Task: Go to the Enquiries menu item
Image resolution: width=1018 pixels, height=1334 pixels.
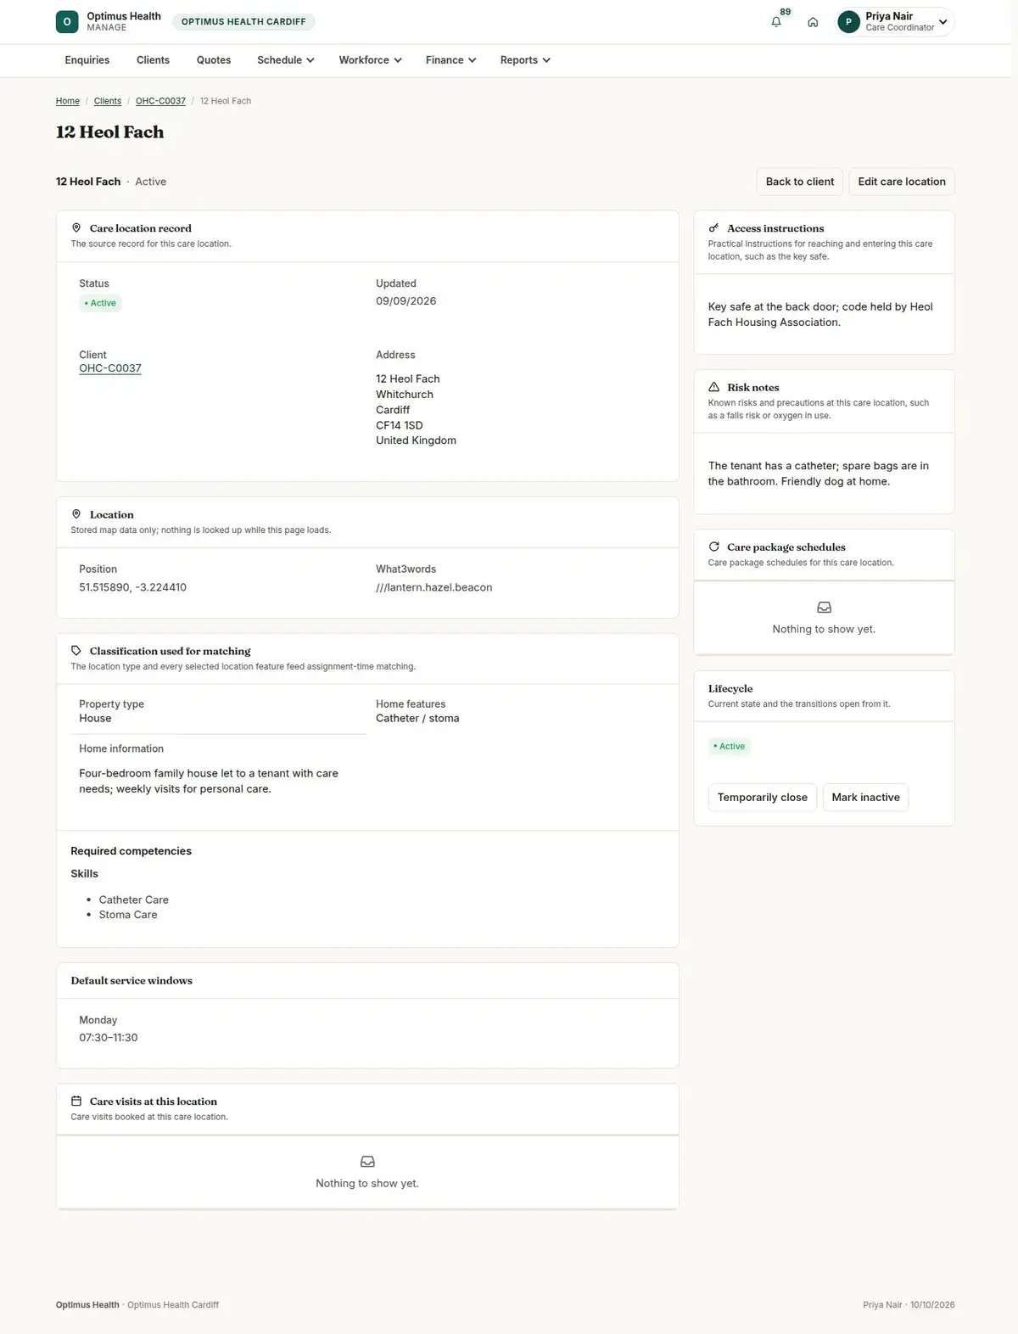Action: [x=87, y=60]
